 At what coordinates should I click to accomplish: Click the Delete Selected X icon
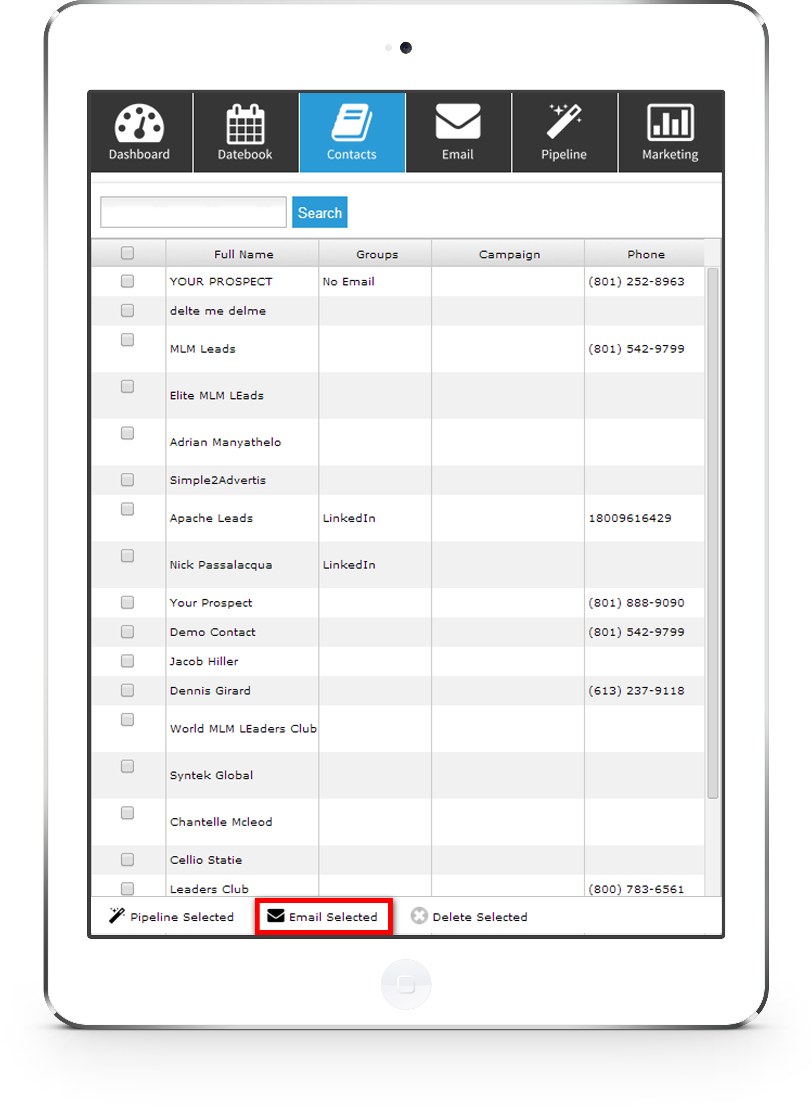tap(419, 915)
